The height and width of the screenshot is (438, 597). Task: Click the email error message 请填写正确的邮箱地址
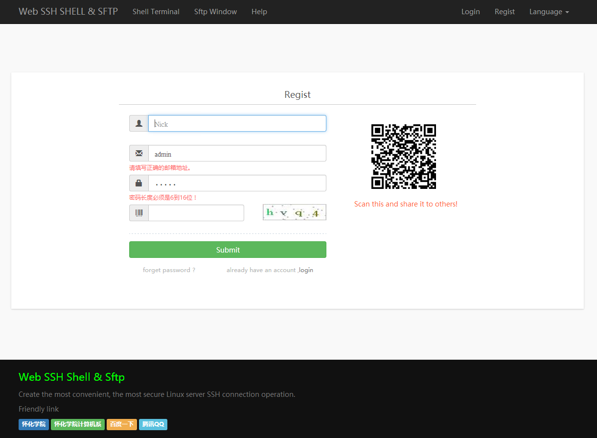click(160, 168)
